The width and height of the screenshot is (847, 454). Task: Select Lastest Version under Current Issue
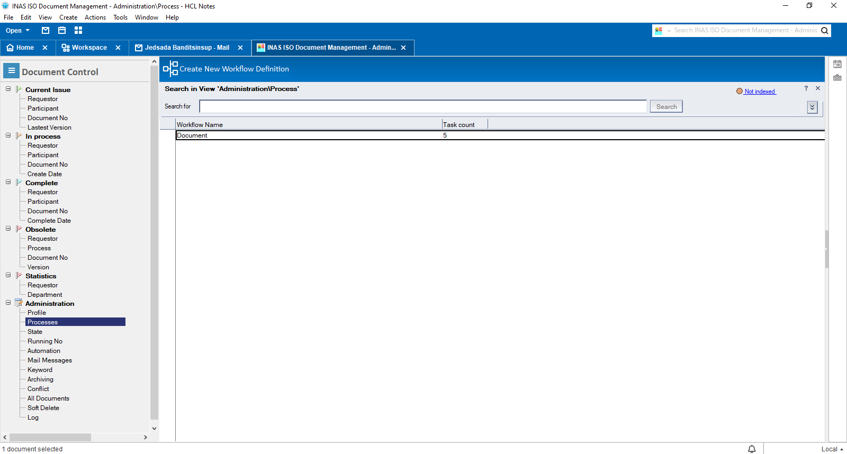(49, 128)
